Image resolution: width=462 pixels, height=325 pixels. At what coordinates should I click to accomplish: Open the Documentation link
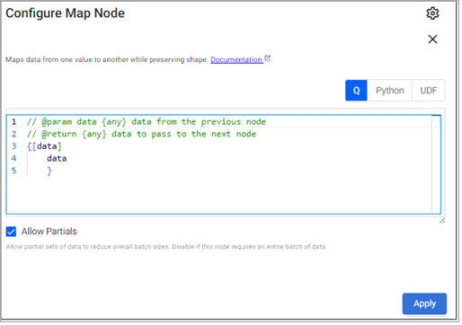click(x=236, y=59)
